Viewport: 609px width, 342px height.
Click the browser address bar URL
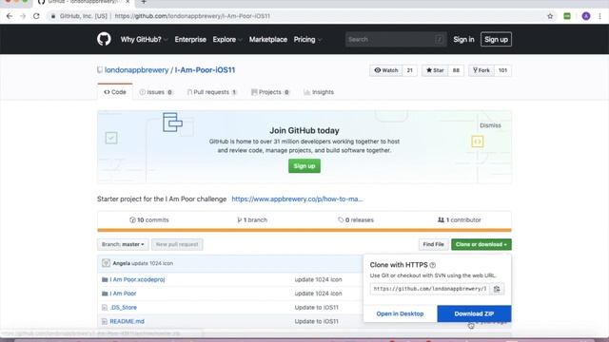point(192,16)
